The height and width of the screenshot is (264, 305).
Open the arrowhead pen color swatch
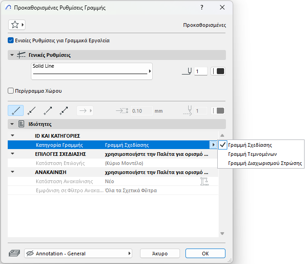(x=218, y=111)
